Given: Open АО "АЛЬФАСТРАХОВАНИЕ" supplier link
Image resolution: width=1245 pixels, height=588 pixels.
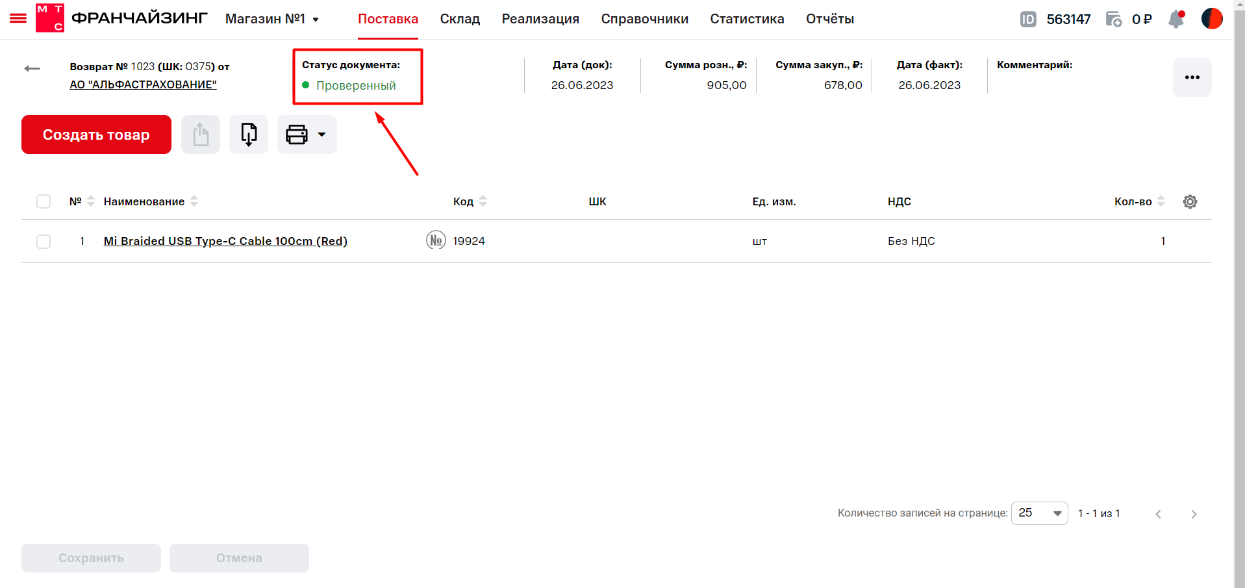Looking at the screenshot, I should point(143,84).
